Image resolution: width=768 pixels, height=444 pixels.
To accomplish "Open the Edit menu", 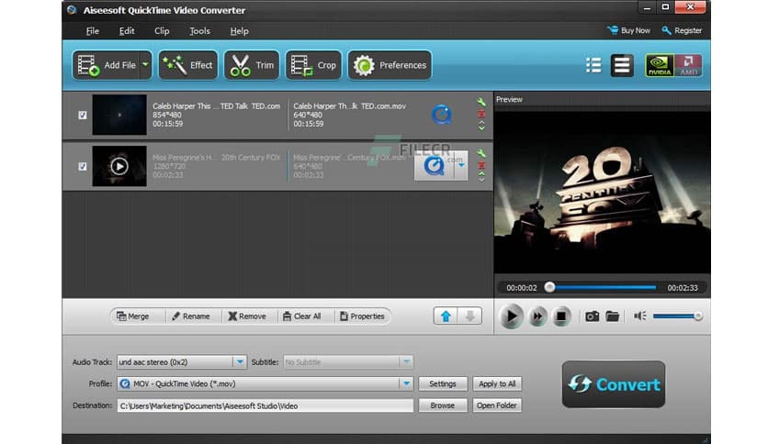I will 127,31.
